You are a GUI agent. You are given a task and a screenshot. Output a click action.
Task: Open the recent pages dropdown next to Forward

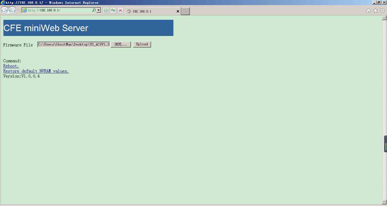tap(19, 10)
